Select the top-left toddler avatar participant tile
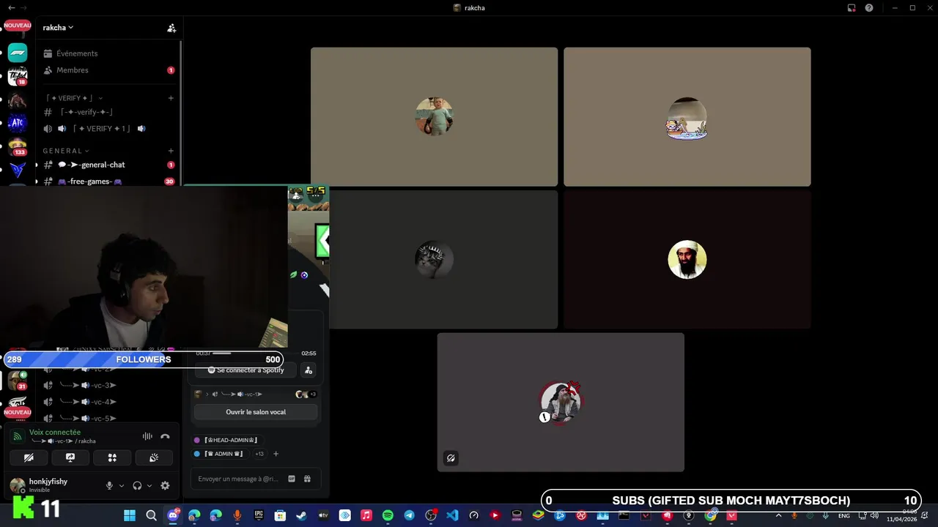The height and width of the screenshot is (527, 938). [x=434, y=117]
